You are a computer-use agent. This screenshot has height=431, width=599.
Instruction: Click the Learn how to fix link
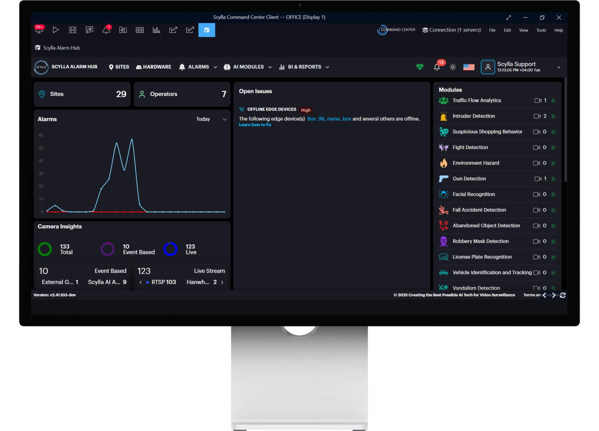(255, 125)
